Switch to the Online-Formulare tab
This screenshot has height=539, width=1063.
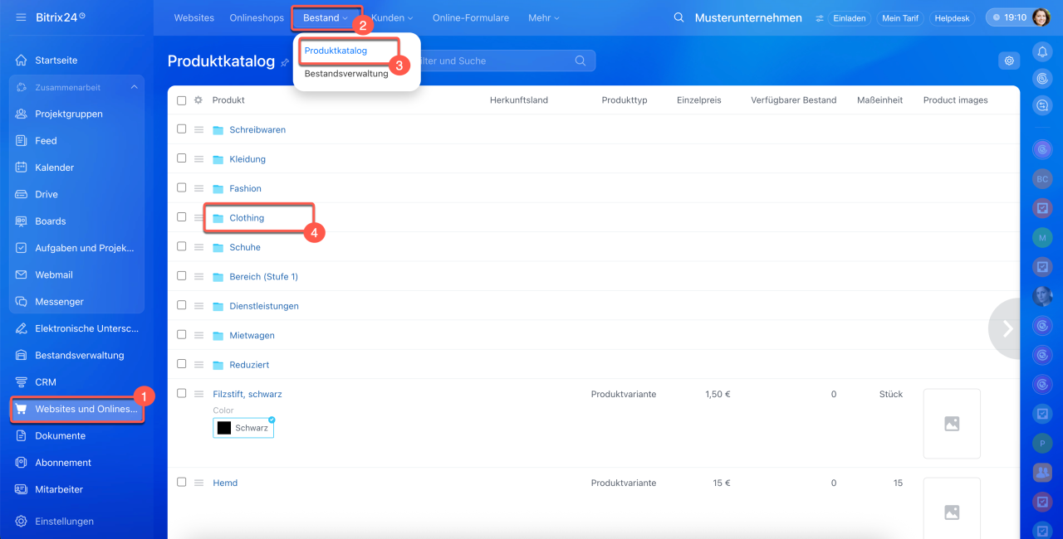click(x=470, y=17)
